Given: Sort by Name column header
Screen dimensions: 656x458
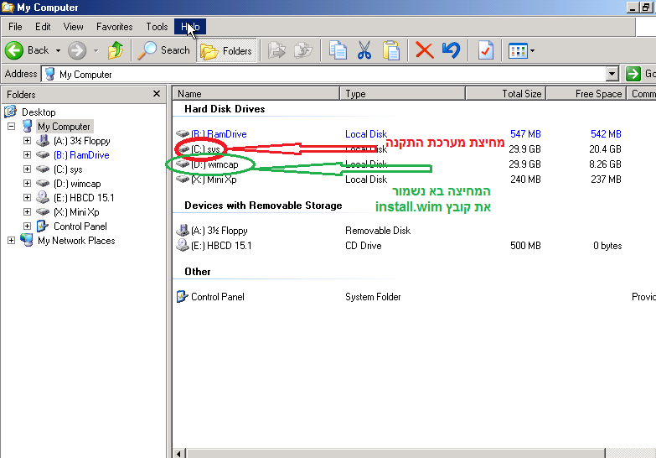Looking at the screenshot, I should point(256,93).
